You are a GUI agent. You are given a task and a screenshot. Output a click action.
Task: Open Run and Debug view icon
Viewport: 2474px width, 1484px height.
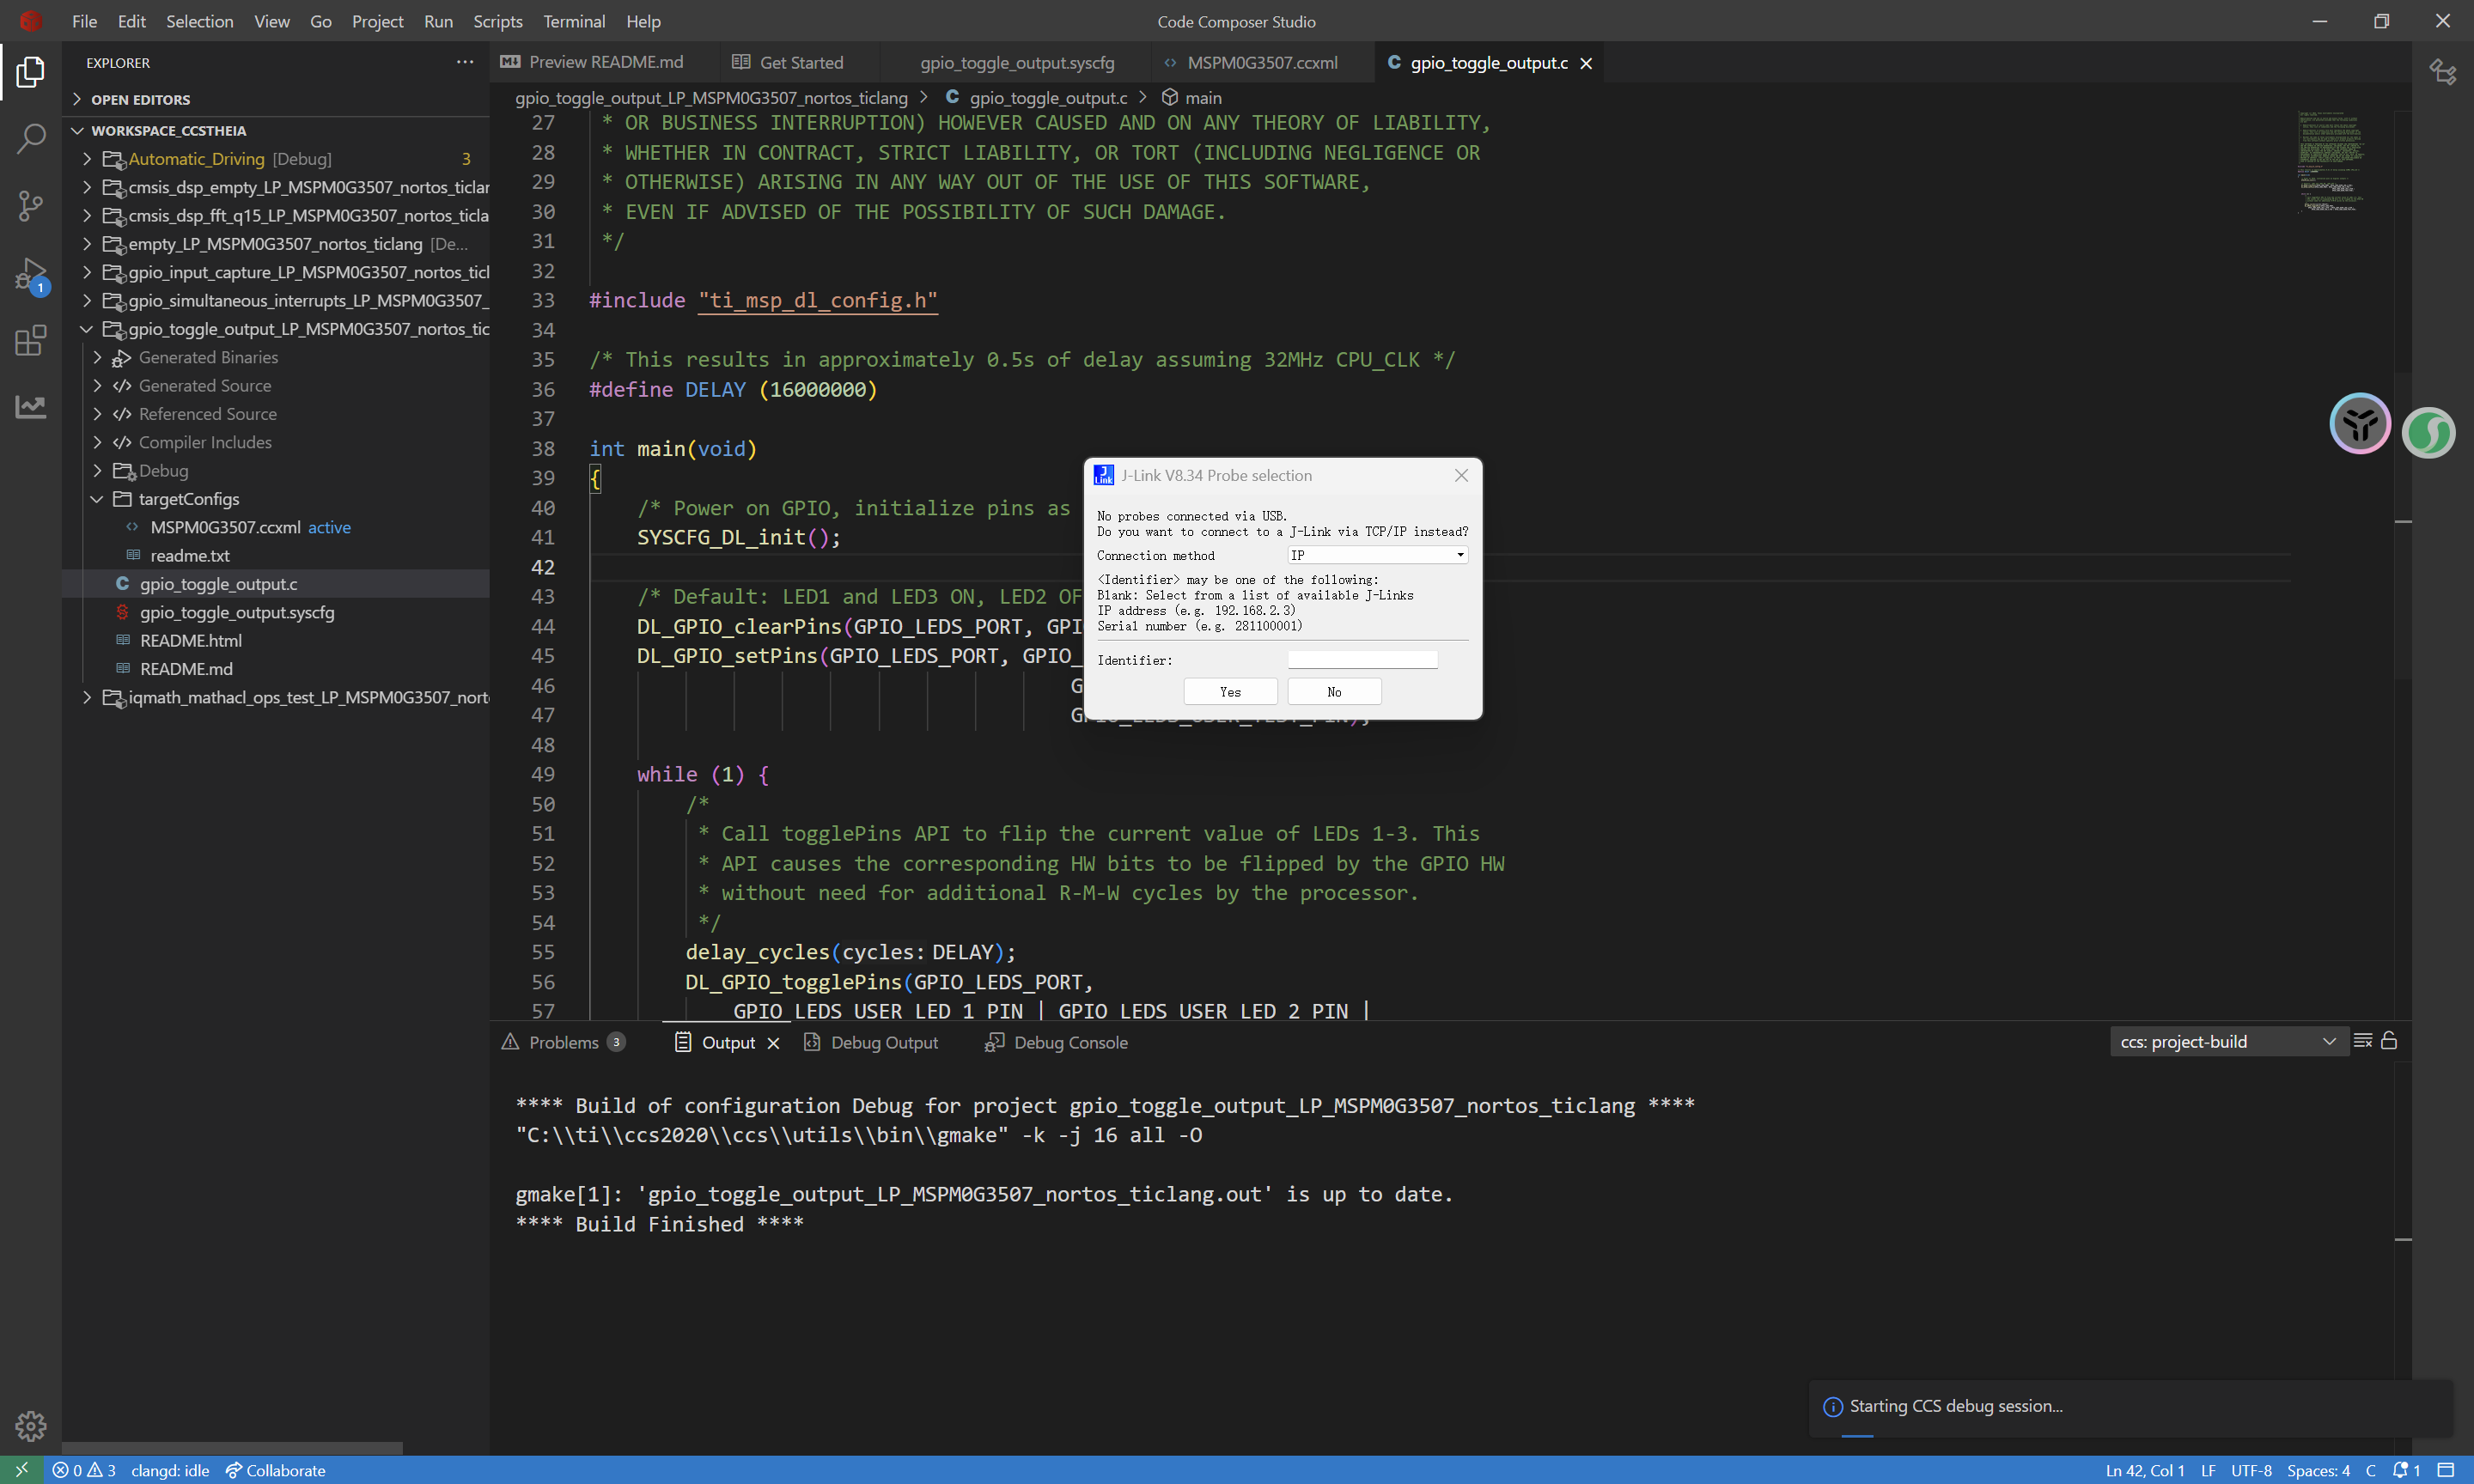pos(31,274)
